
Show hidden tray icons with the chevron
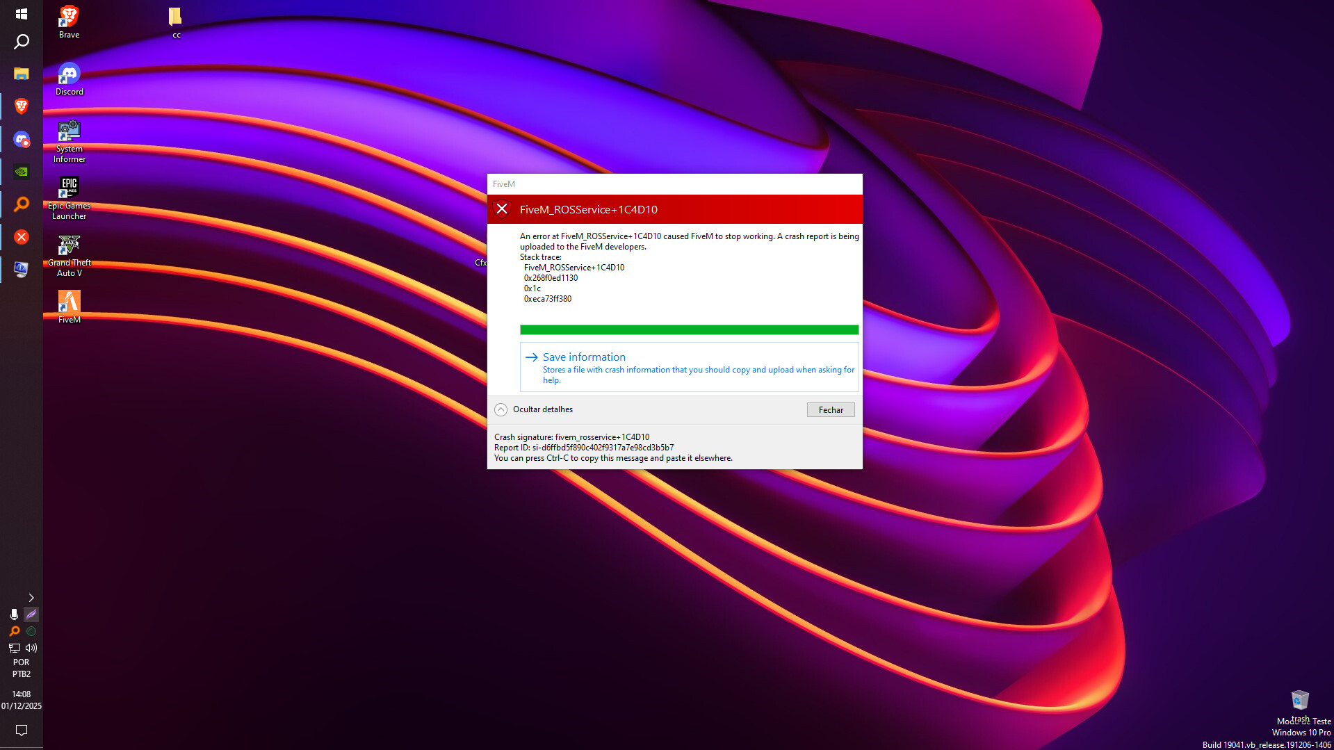click(x=31, y=598)
